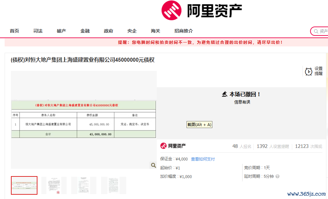Click the small 阿里资产 seller logo icon
This screenshot has height=199, width=328.
[163, 146]
